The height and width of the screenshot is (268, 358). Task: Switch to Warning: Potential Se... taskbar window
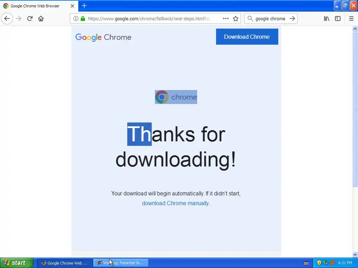[121, 263]
